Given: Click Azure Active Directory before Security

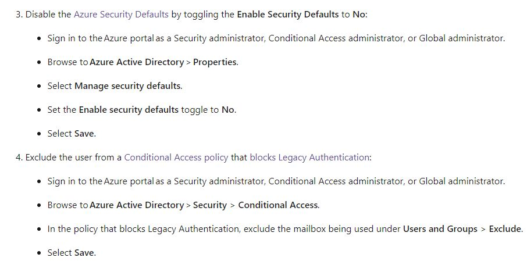Looking at the screenshot, I should point(137,205).
